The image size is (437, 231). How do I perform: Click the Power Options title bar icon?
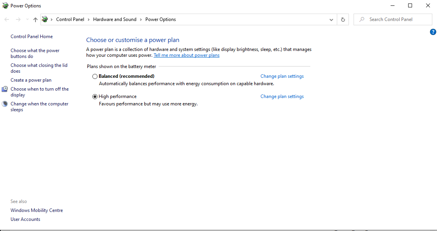pyautogui.click(x=5, y=5)
